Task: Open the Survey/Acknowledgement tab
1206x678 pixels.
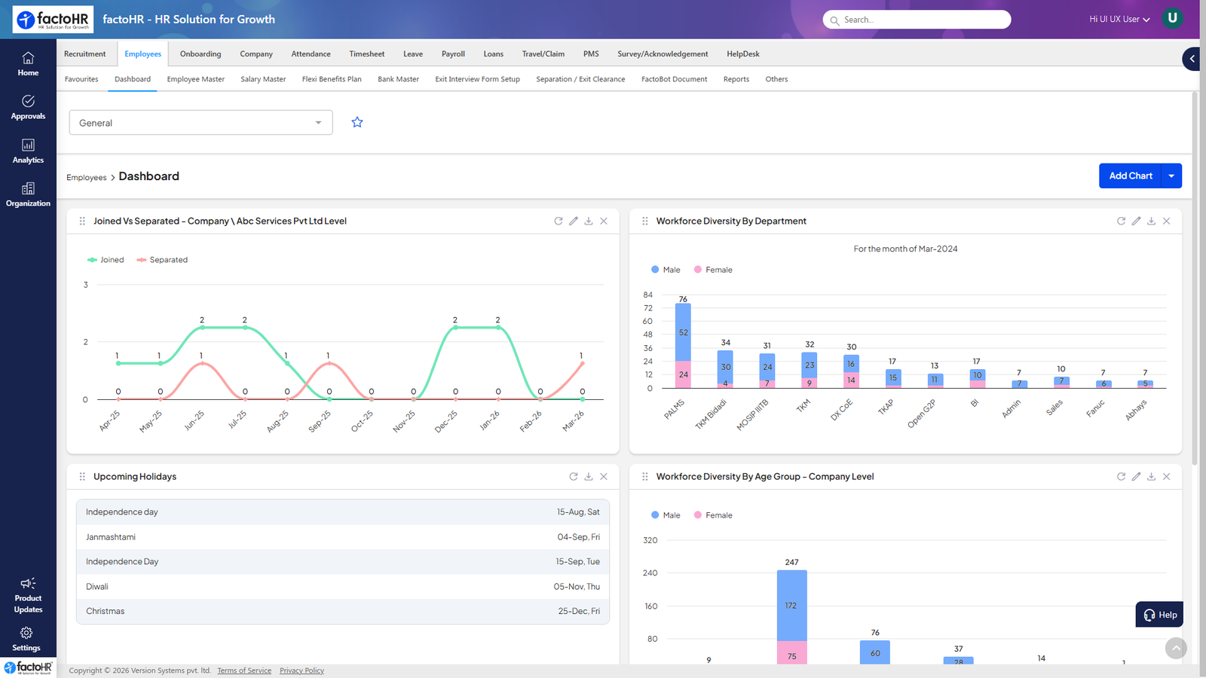Action: (x=663, y=54)
